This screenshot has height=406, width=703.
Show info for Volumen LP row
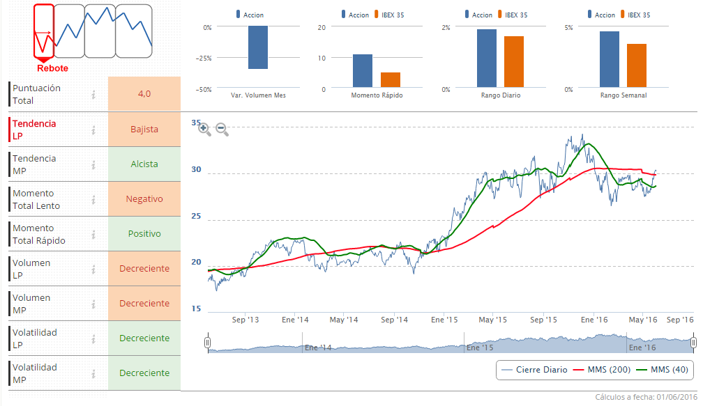(x=93, y=269)
